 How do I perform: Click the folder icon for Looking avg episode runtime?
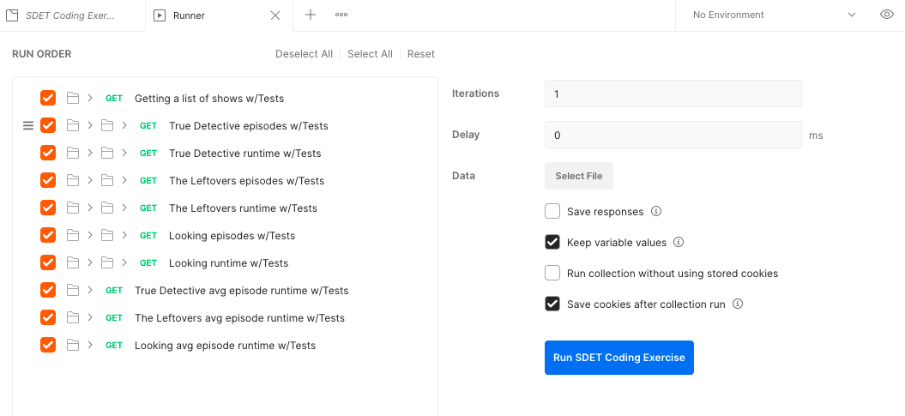tap(72, 345)
